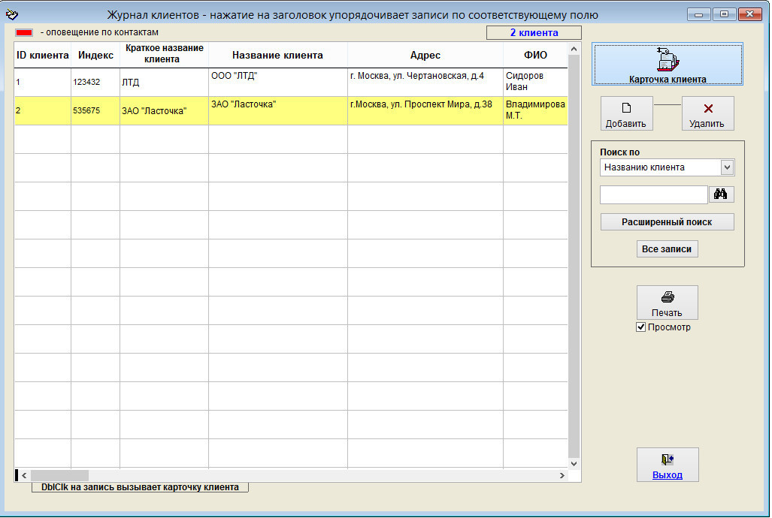Click the Выход exit door icon
This screenshot has height=518, width=772.
(x=667, y=460)
